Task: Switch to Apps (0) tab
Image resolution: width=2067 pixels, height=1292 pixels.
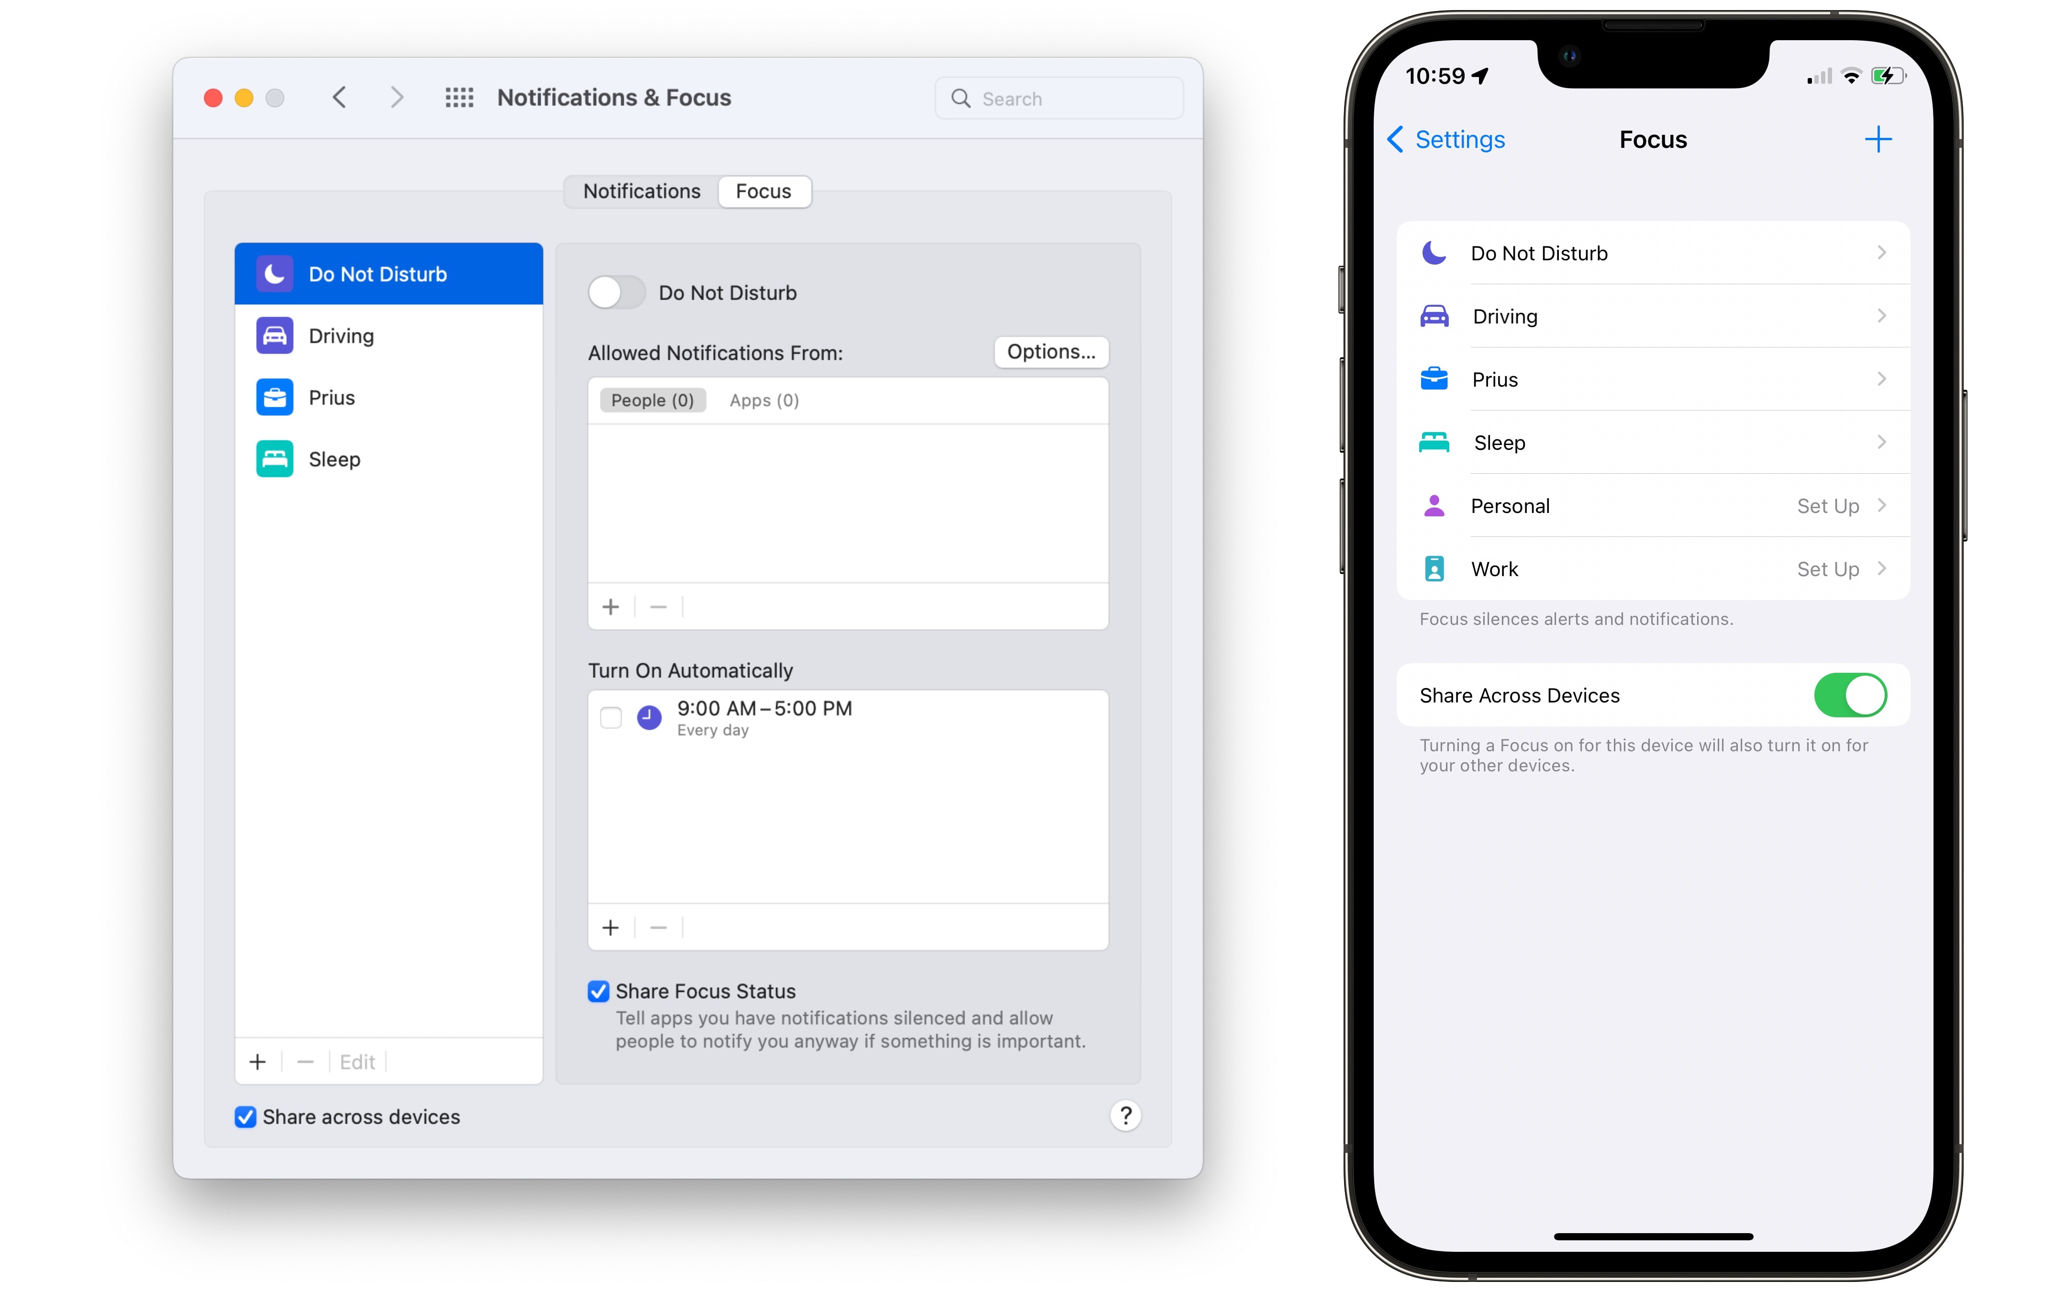Action: 764,400
